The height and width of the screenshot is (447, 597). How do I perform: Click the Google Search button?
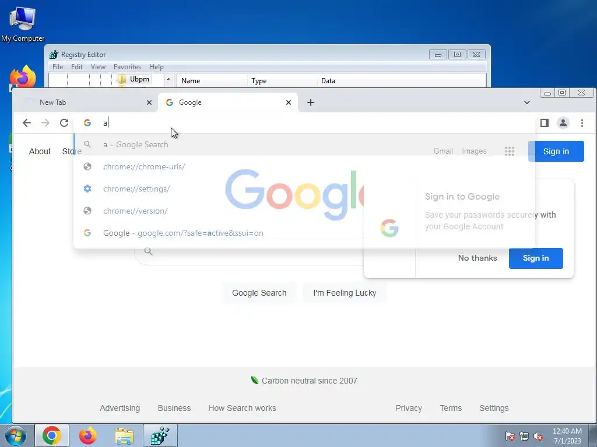pos(259,293)
